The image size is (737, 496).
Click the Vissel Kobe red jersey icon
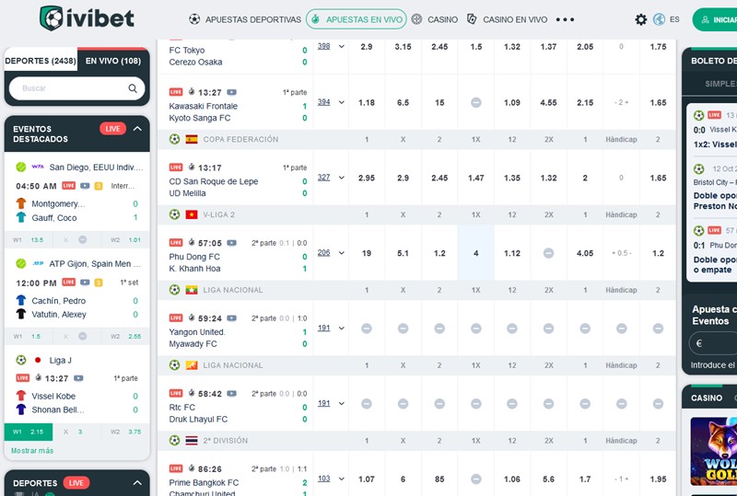tap(21, 396)
